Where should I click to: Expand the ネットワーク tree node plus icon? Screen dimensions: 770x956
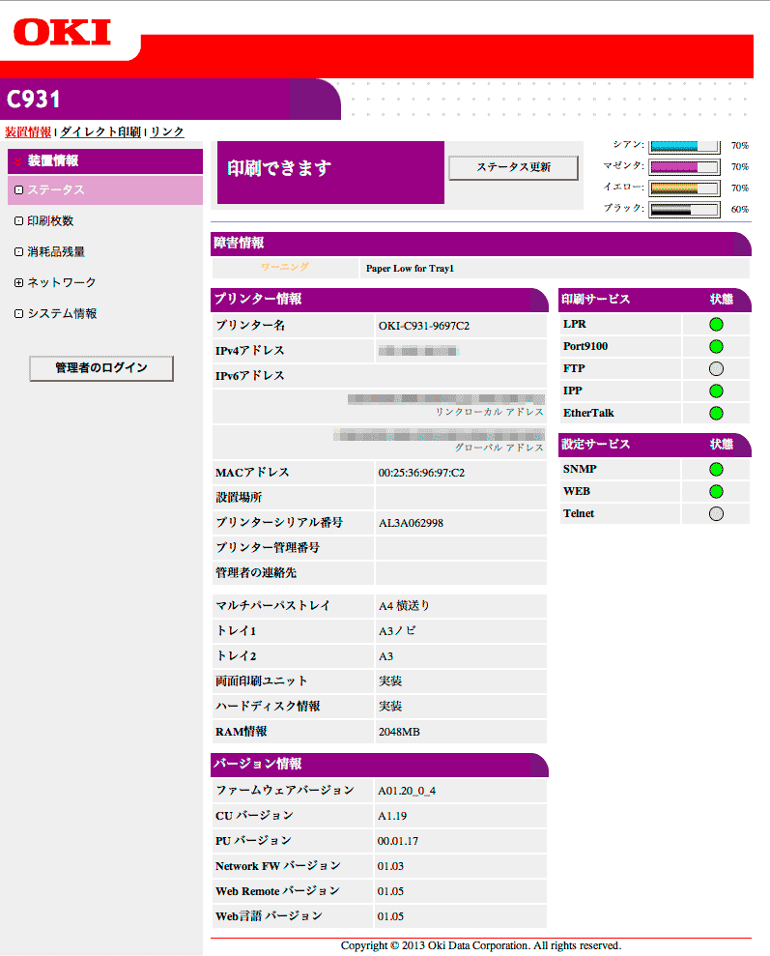[19, 282]
